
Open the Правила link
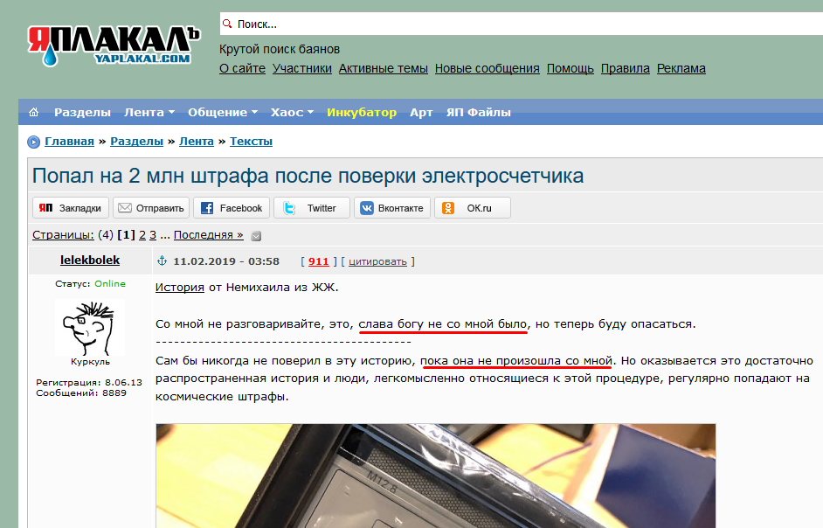[626, 68]
